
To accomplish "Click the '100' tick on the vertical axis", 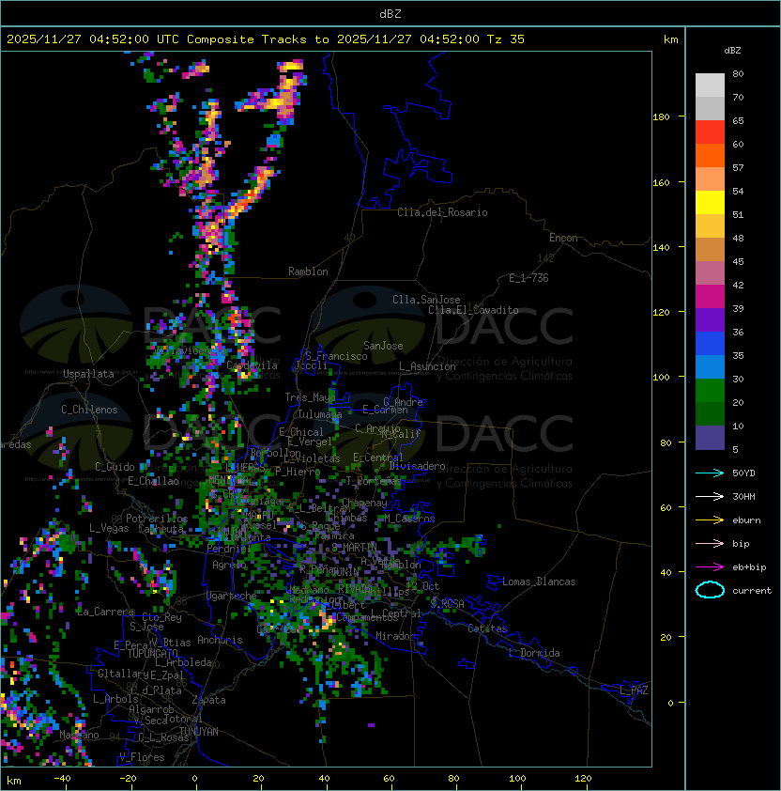I will [x=661, y=378].
